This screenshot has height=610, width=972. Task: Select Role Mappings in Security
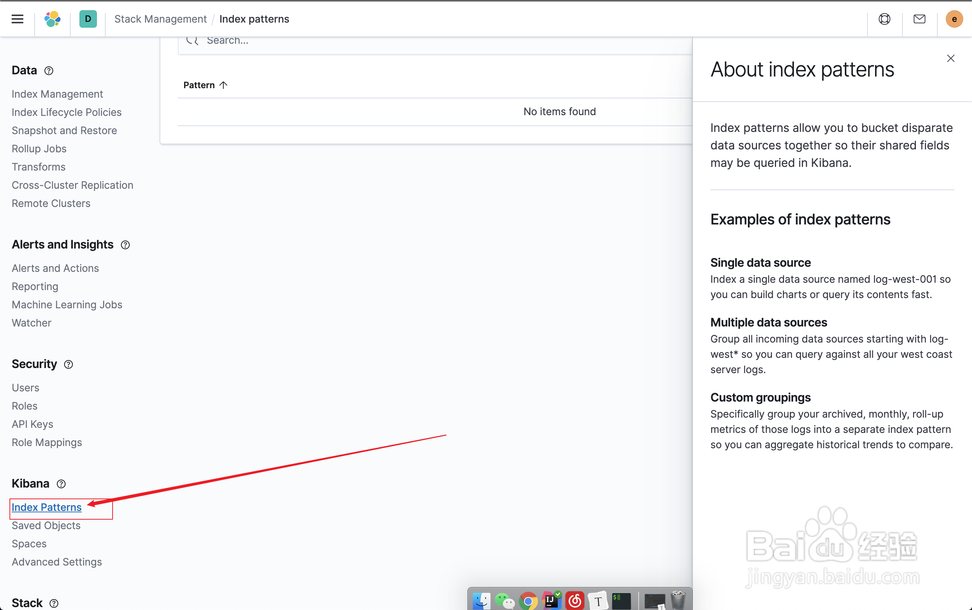(x=47, y=442)
